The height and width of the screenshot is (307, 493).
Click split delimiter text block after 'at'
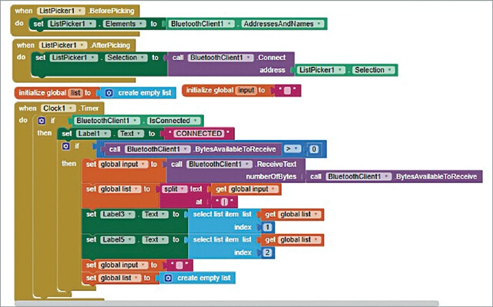[224, 202]
